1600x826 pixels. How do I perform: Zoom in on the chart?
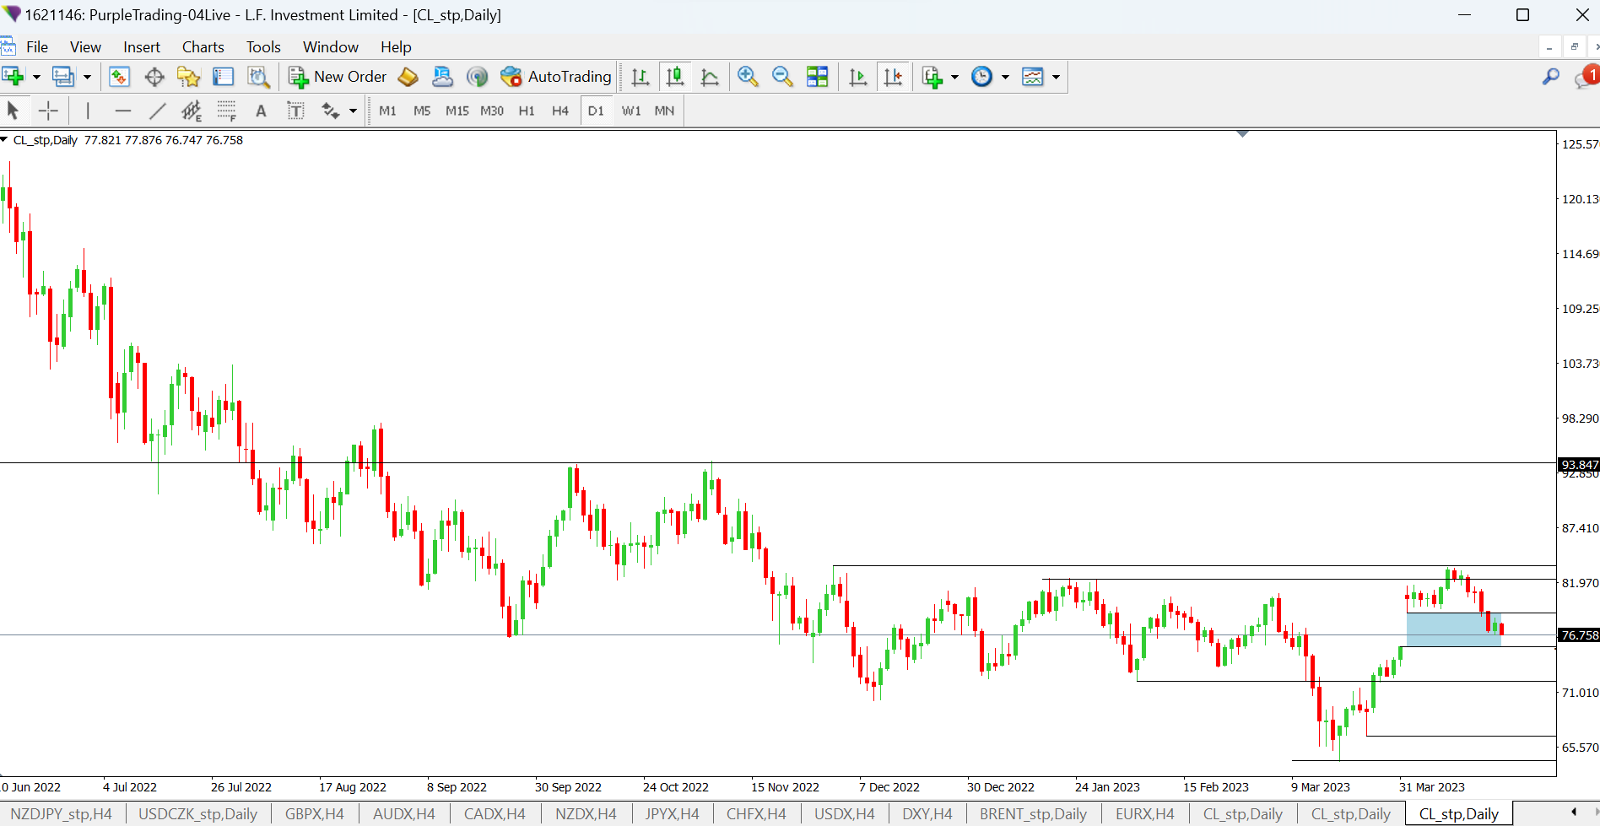pos(747,77)
